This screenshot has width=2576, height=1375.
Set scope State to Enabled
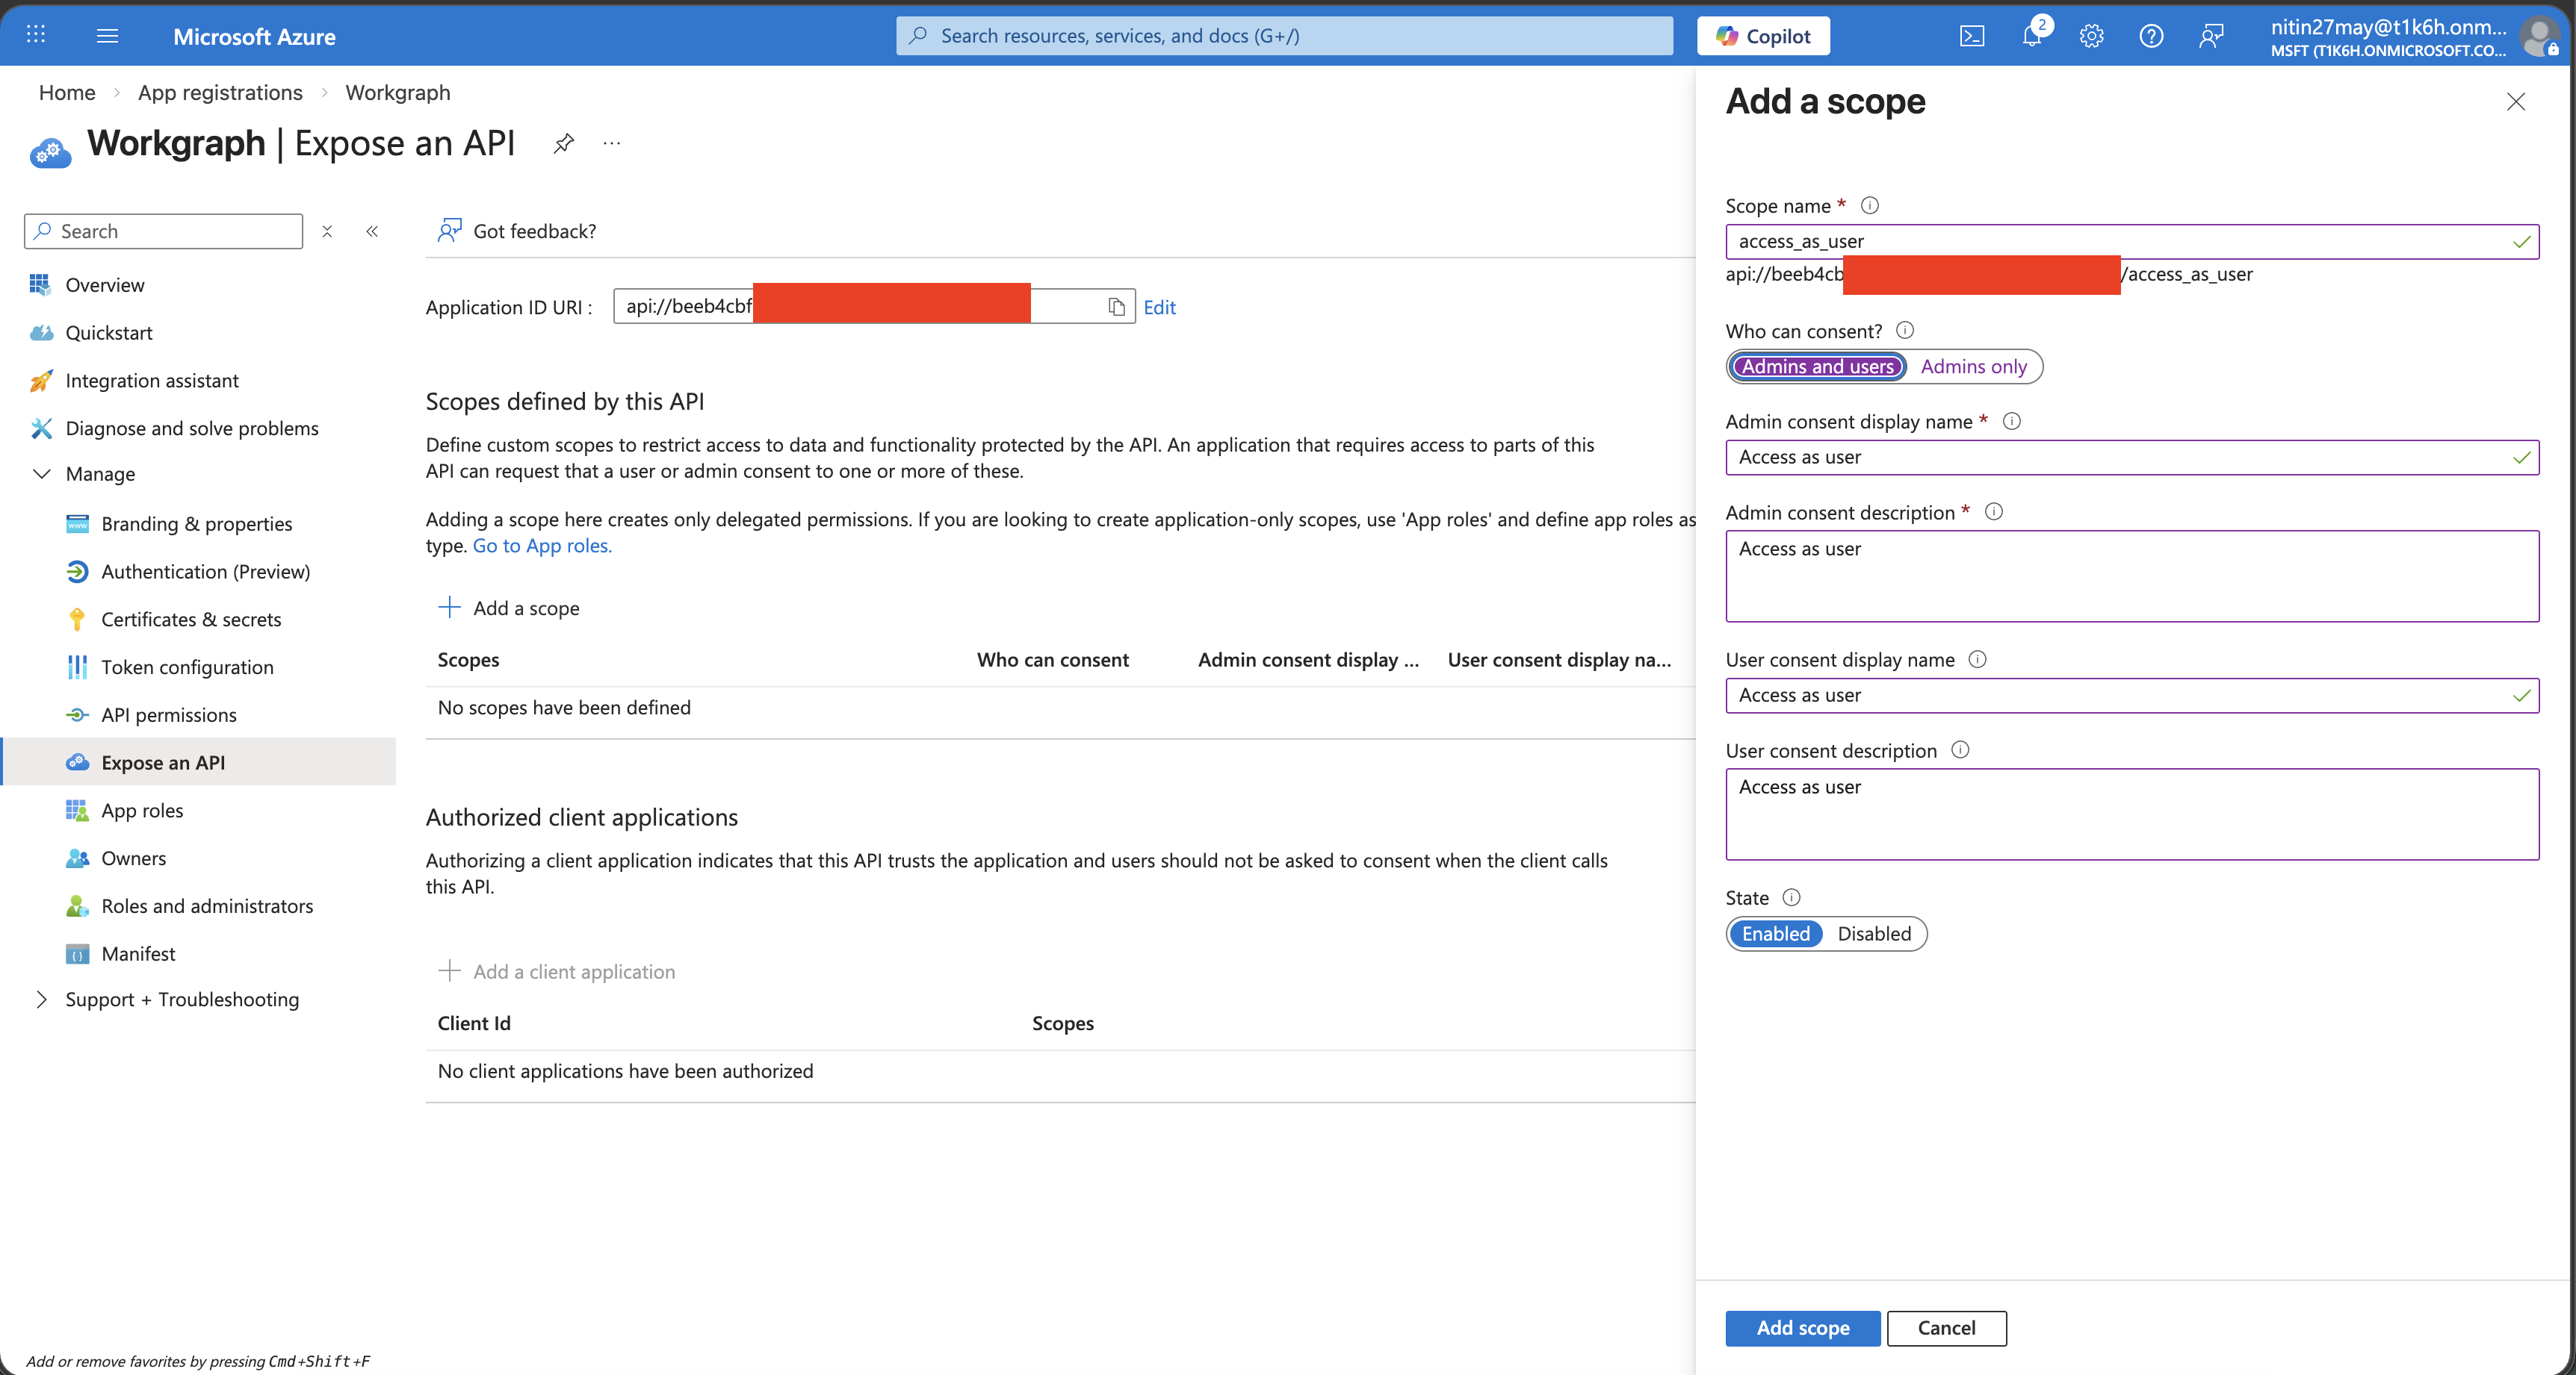(x=1775, y=933)
